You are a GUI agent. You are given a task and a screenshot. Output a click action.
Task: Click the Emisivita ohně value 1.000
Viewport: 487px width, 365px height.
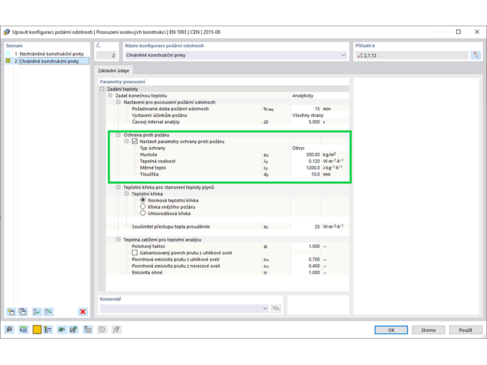click(306, 272)
